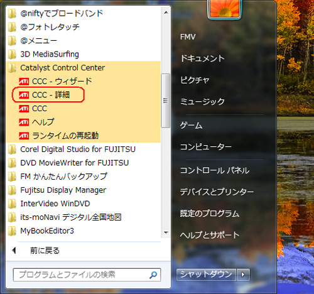Open ヘルプとサポート

pos(210,235)
